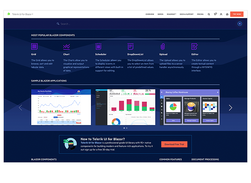The image size is (251, 183).
Task: Click the Telerik logo icon
Action: point(8,14)
